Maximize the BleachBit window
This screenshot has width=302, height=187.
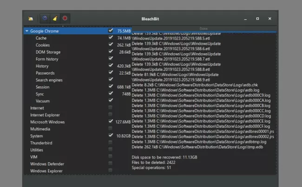[257, 19]
